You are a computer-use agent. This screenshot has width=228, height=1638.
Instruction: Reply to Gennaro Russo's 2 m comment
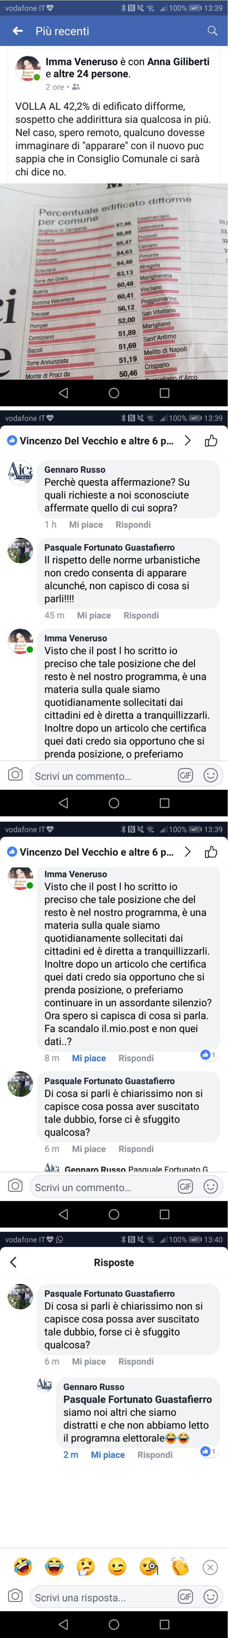coord(155,1455)
